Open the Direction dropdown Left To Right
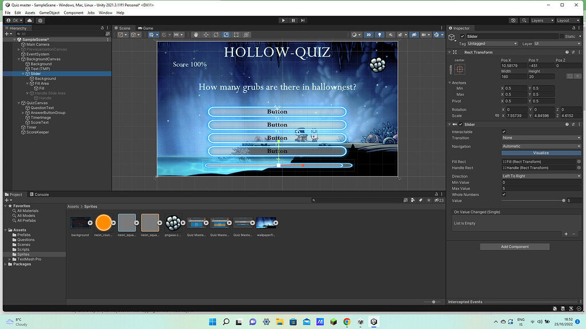586x329 pixels. [x=541, y=176]
